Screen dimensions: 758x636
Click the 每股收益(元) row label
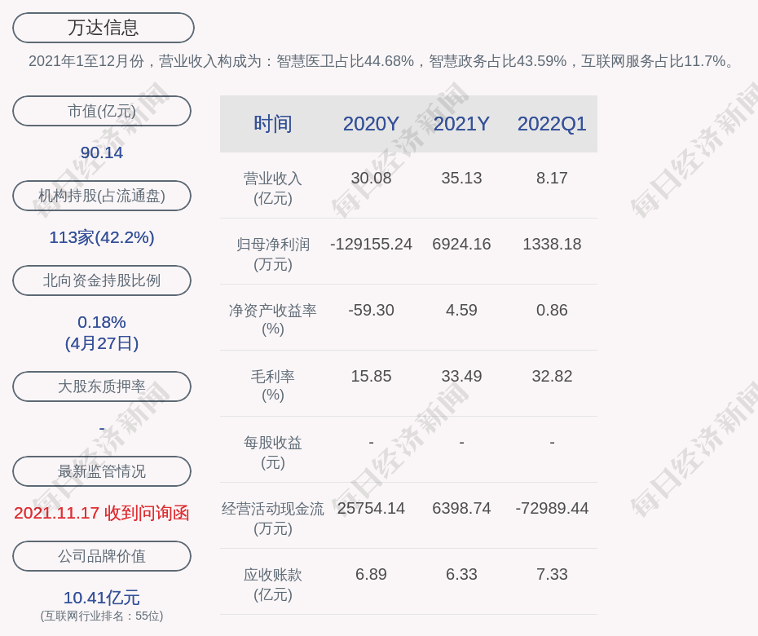click(x=273, y=453)
